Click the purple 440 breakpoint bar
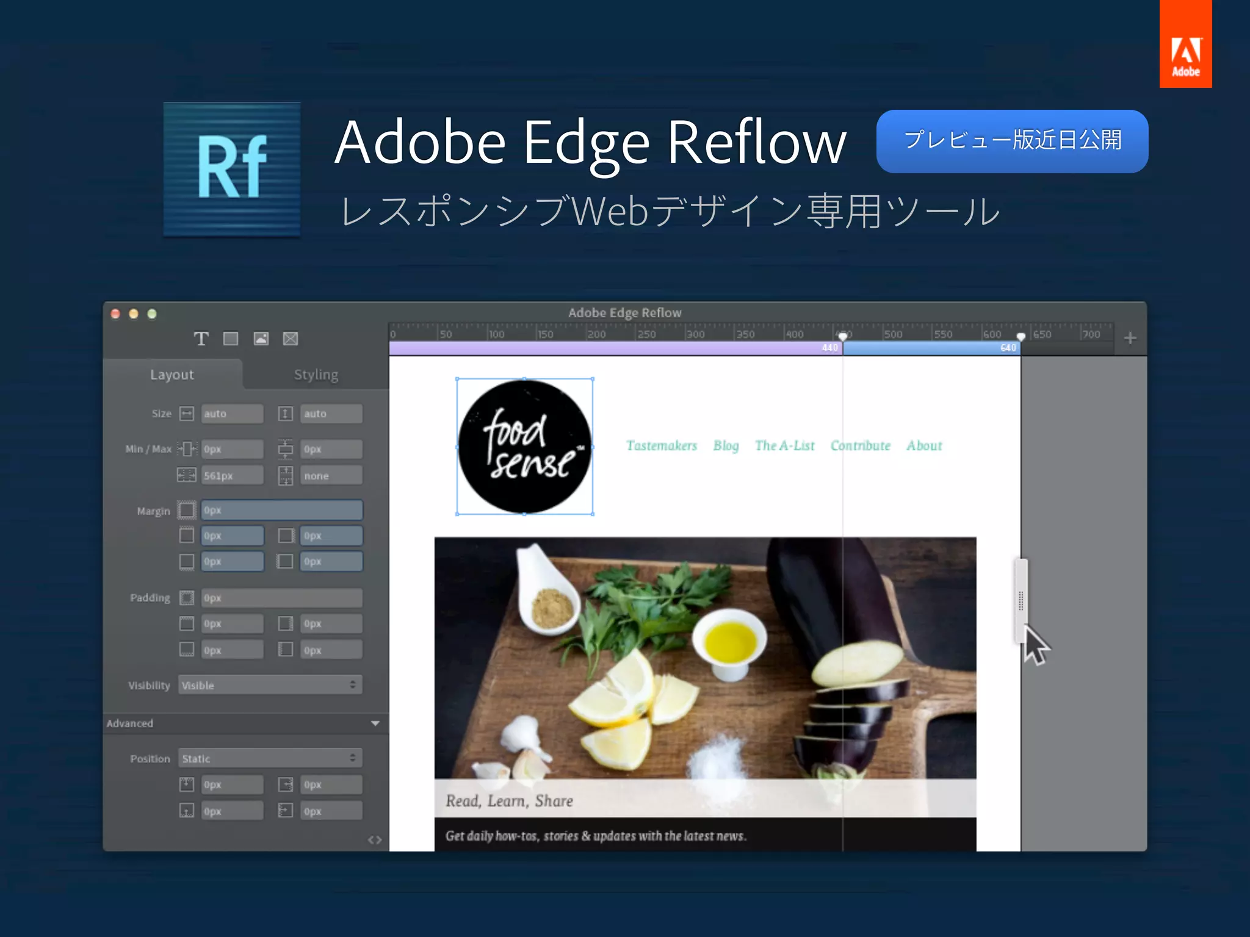1250x937 pixels. 615,348
